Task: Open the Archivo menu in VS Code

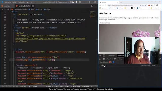Action: [x=8, y=2]
